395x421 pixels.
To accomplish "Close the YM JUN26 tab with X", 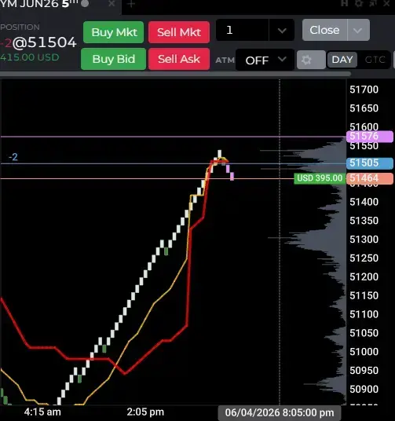I will click(112, 3).
